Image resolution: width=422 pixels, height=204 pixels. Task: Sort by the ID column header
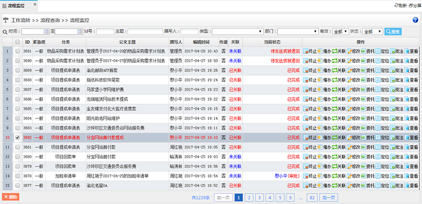pos(27,42)
